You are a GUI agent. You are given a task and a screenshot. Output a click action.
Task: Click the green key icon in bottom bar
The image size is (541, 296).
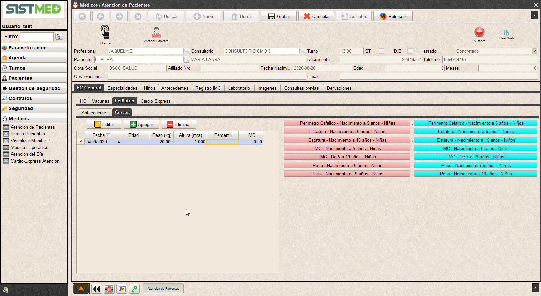pos(134,289)
